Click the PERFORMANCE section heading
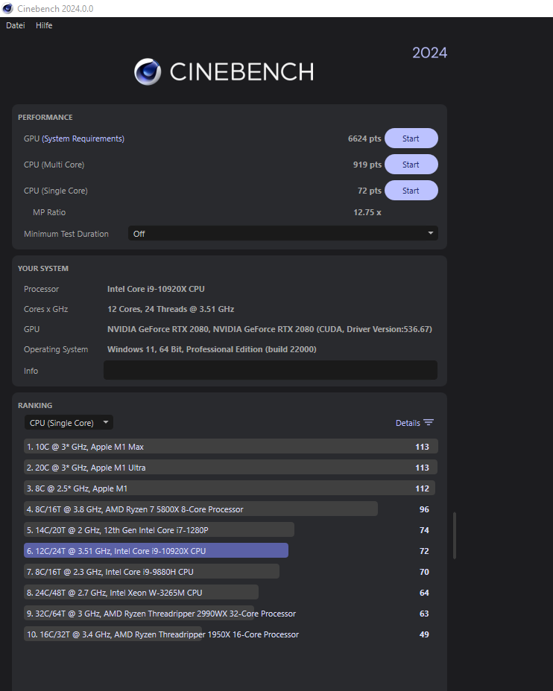The image size is (553, 691). coord(45,117)
